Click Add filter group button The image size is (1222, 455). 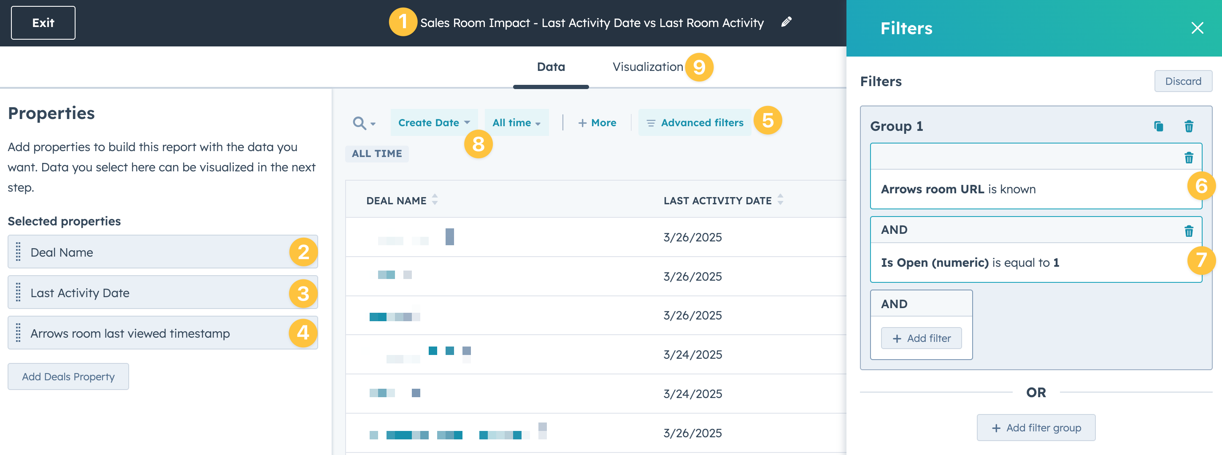[x=1035, y=428]
